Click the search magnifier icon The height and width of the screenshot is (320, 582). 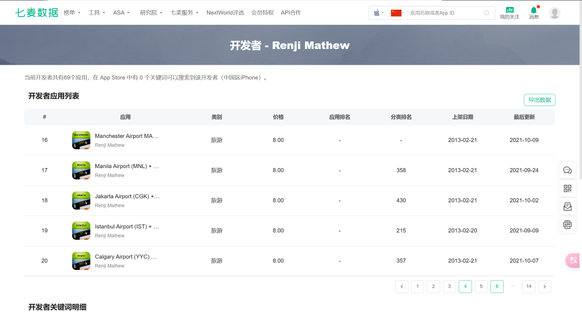pos(487,13)
